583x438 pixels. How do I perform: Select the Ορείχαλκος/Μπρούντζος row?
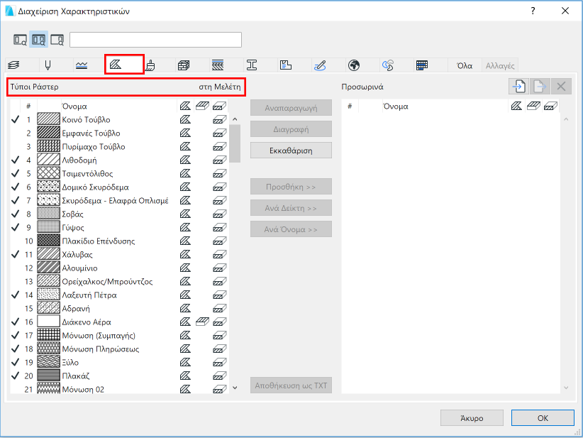point(120,281)
